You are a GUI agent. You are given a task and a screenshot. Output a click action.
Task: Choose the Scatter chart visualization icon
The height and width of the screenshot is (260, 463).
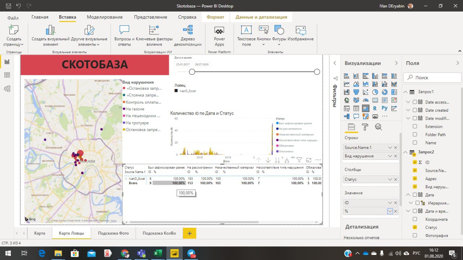coord(366,92)
